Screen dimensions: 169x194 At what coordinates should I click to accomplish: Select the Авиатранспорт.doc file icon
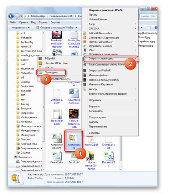(74, 93)
